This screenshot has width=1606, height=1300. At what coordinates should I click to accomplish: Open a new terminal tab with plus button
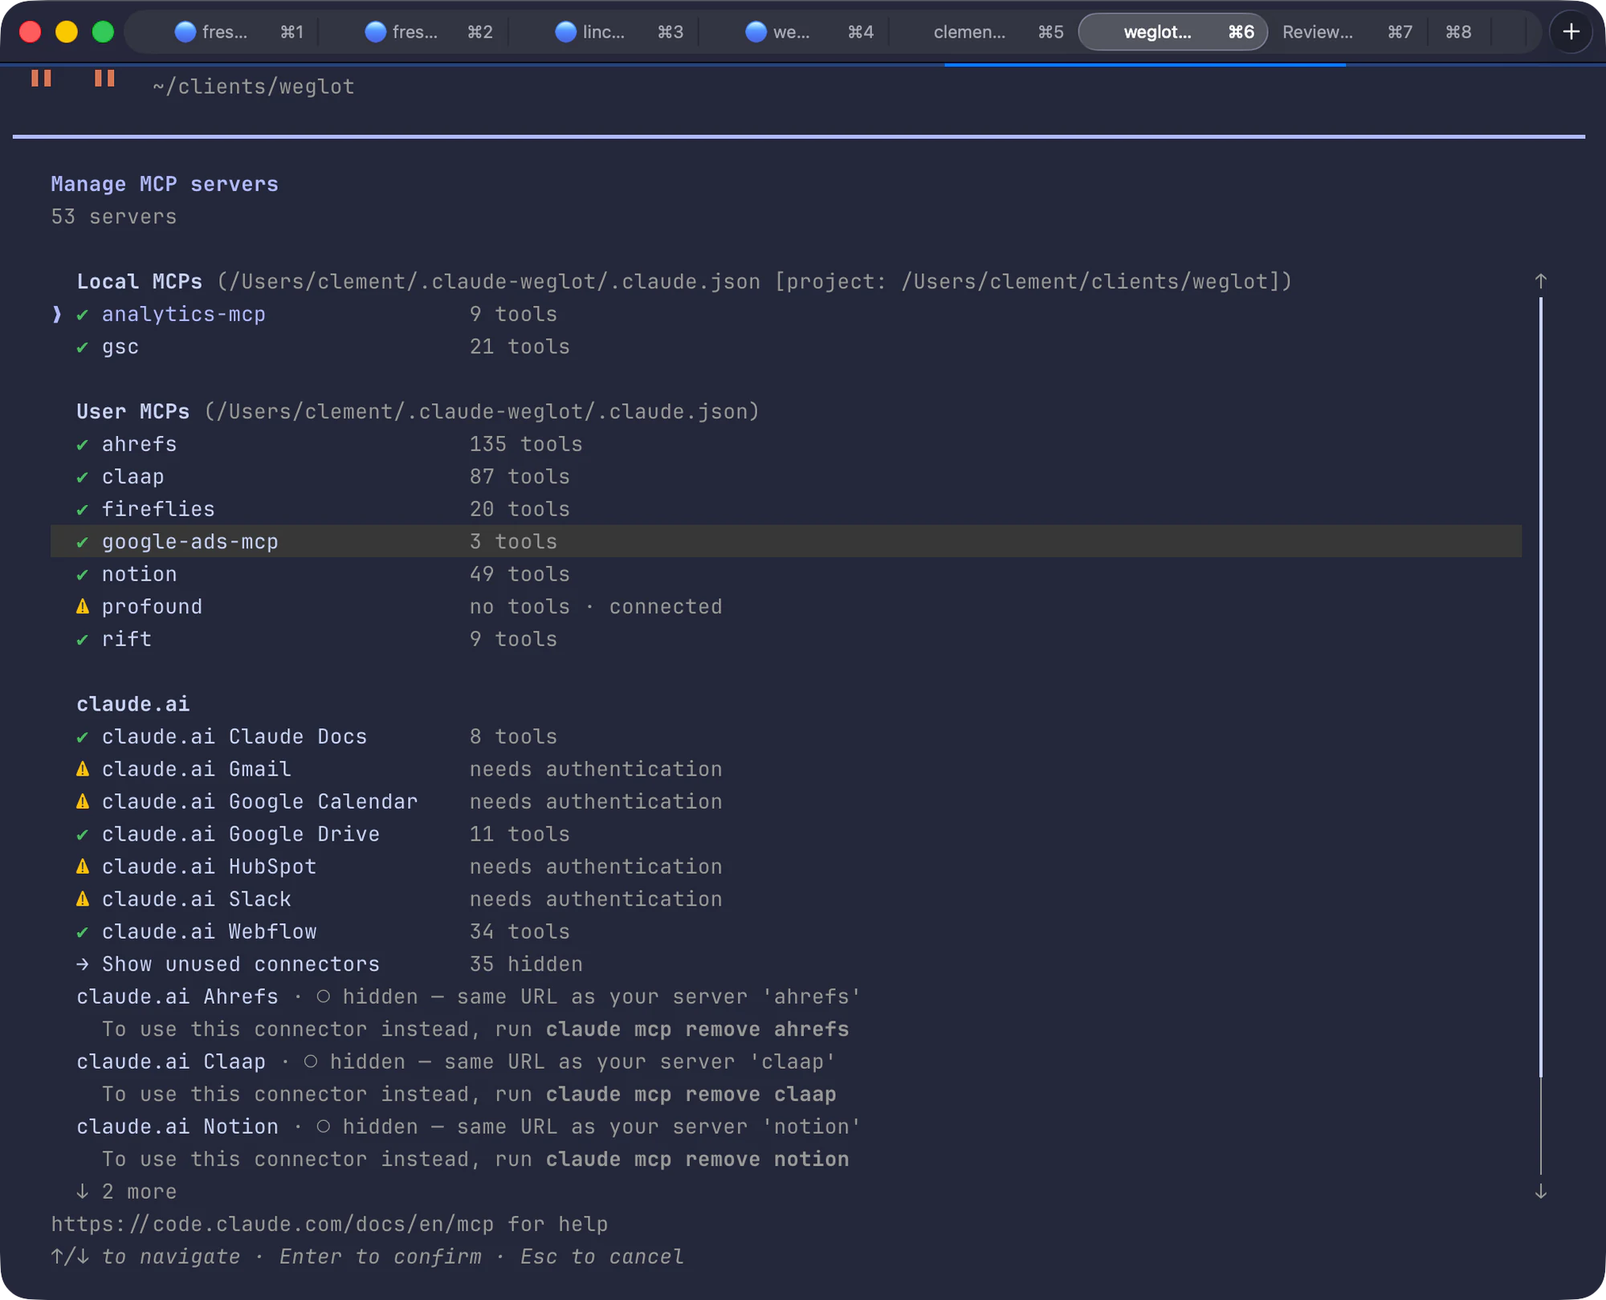pos(1571,32)
